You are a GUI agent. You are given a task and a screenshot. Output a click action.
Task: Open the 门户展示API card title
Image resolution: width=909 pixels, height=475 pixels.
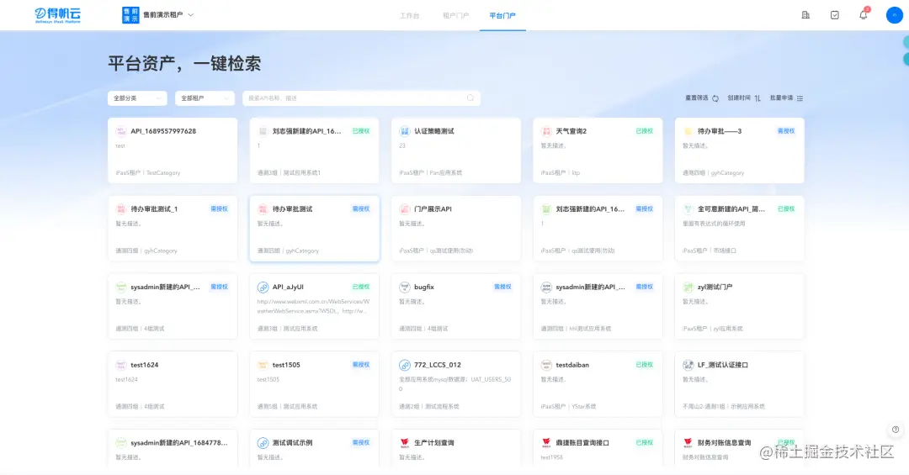433,209
